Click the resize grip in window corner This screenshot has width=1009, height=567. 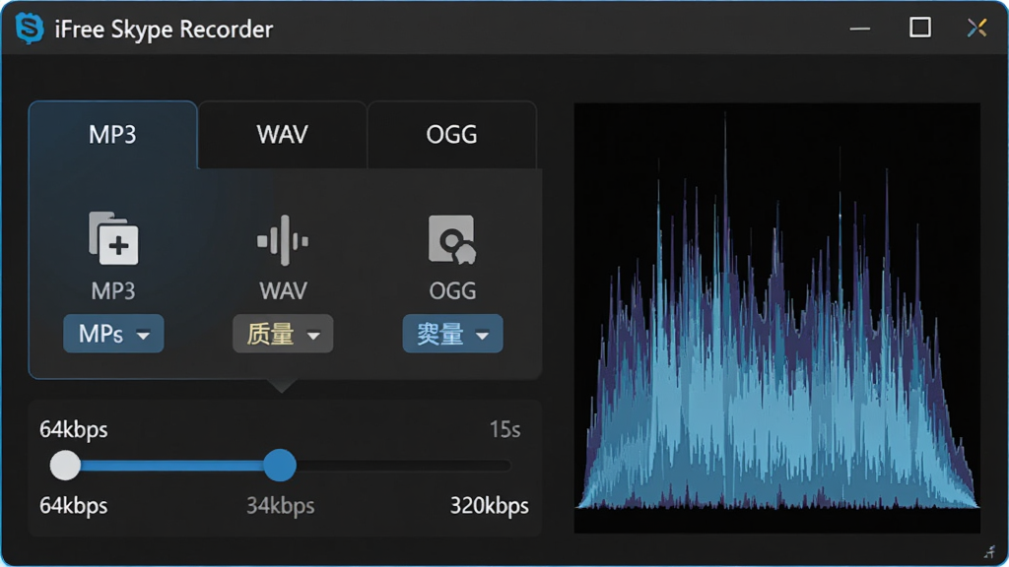coord(989,551)
